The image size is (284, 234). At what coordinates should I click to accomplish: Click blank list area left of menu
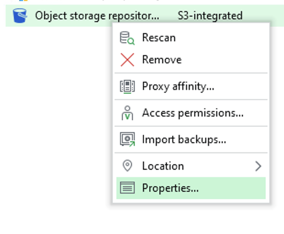55,109
